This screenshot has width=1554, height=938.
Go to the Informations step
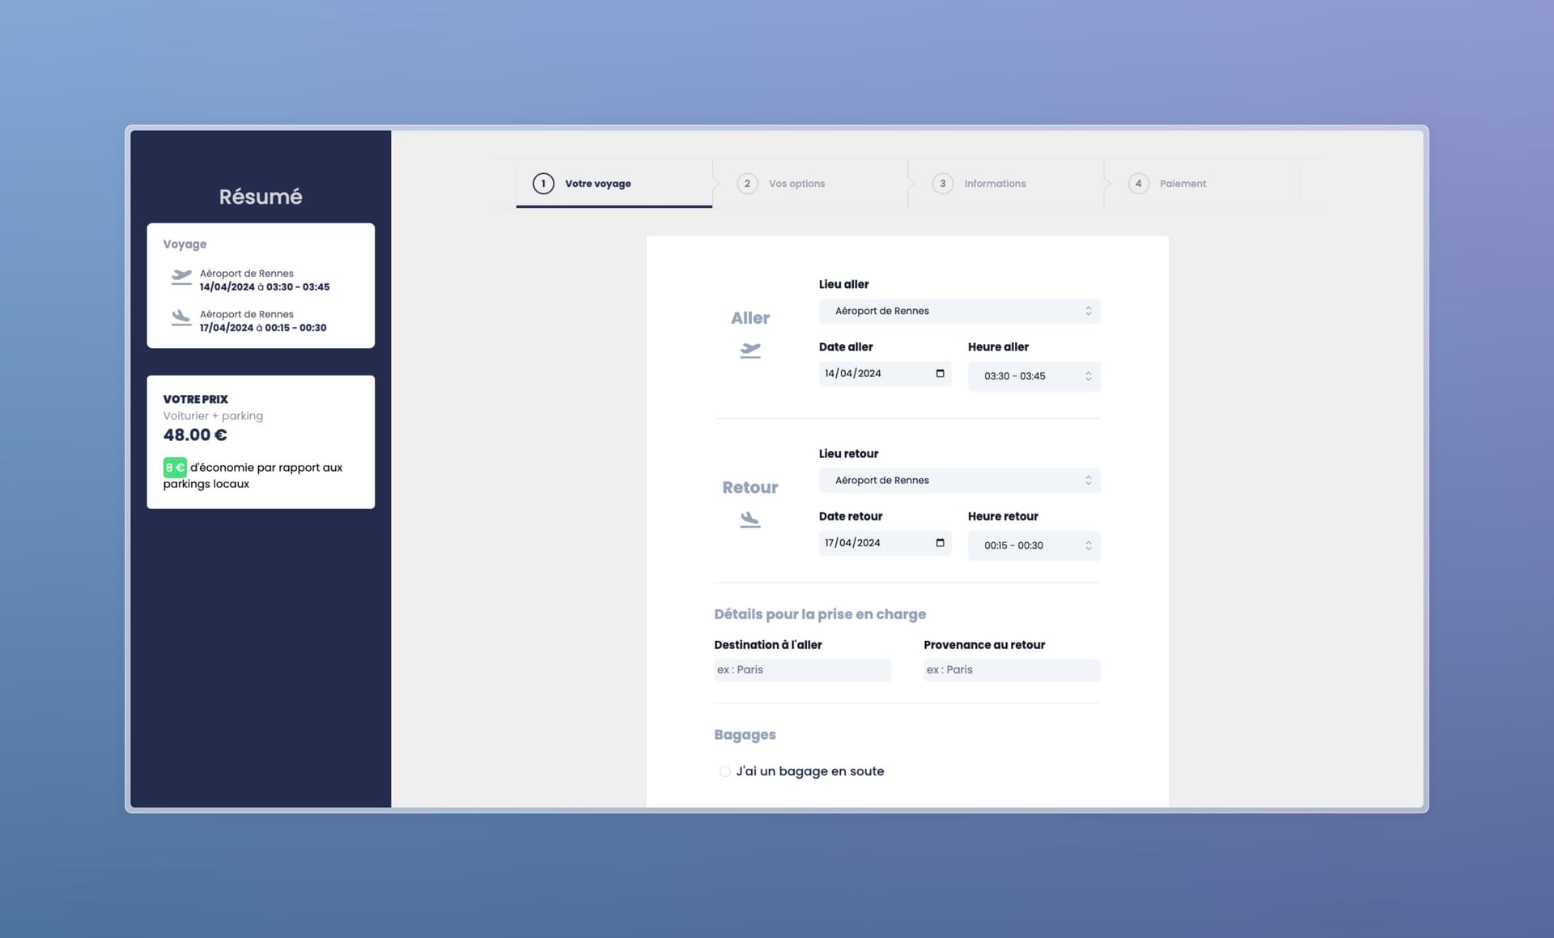994,184
